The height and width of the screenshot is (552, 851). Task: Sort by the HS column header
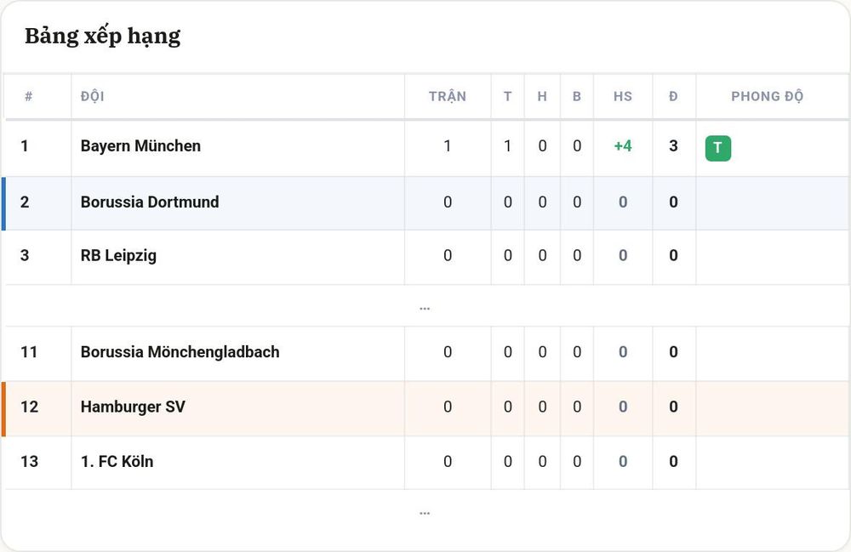(x=623, y=96)
